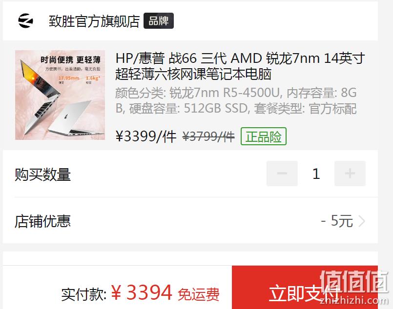Image resolution: width=393 pixels, height=309 pixels.
Task: Click the quantity value 1 field
Action: pos(316,174)
